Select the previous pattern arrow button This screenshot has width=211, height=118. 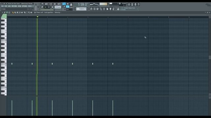click(x=75, y=9)
